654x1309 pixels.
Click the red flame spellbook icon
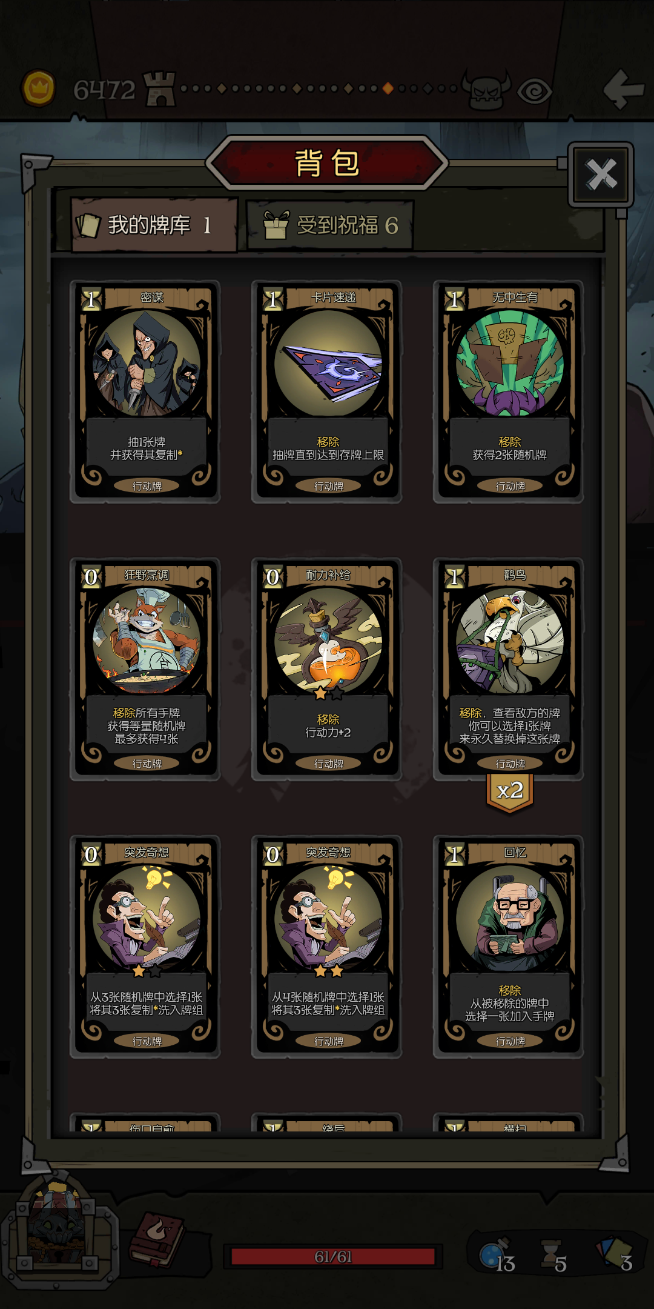[x=157, y=1239]
